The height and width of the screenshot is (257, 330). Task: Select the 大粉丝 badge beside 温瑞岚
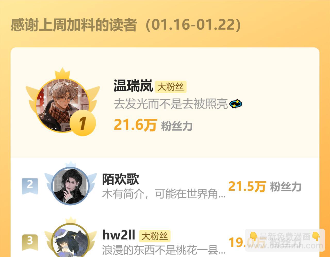tap(170, 87)
